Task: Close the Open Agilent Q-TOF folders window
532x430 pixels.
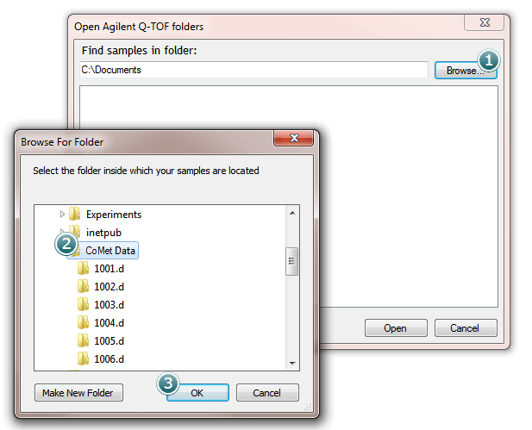Action: [485, 22]
